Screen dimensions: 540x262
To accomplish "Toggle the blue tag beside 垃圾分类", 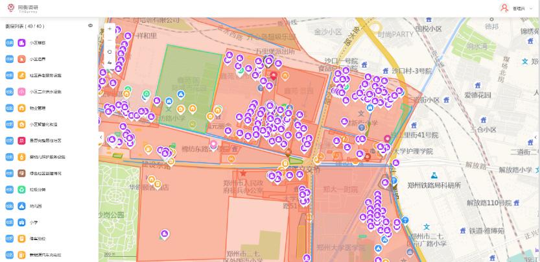I will click(x=9, y=189).
